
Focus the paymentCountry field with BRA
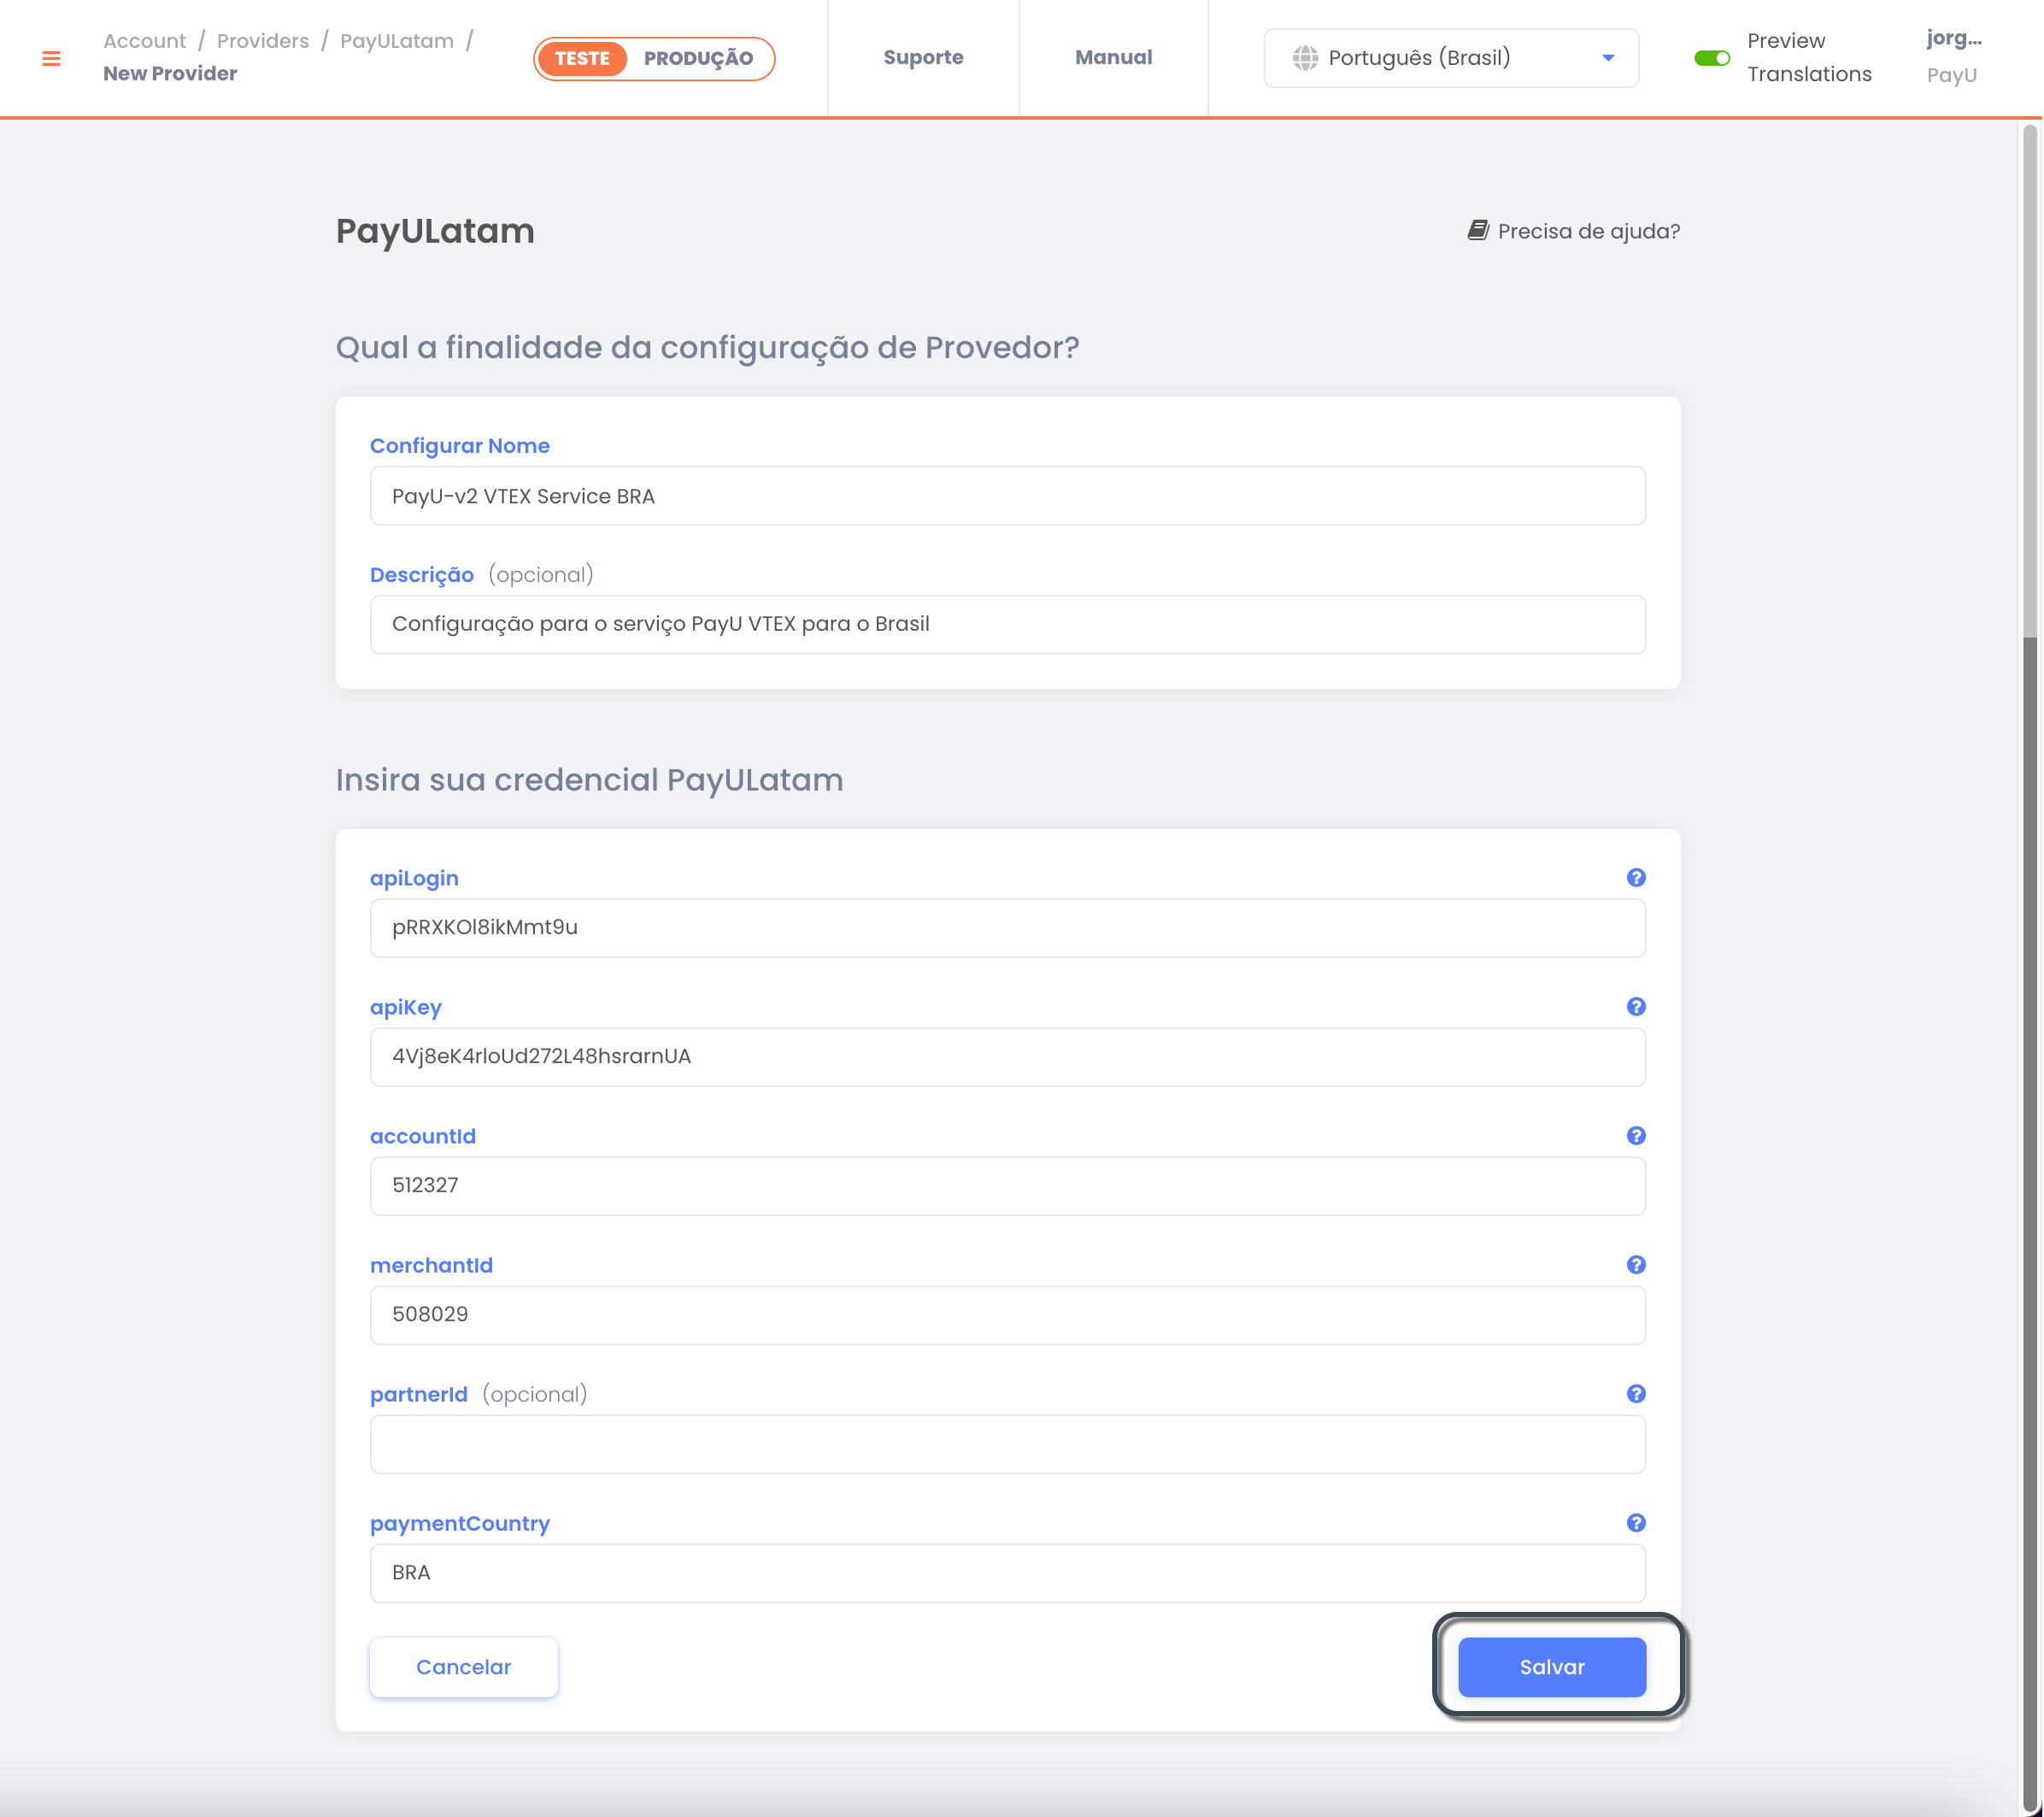1007,1572
